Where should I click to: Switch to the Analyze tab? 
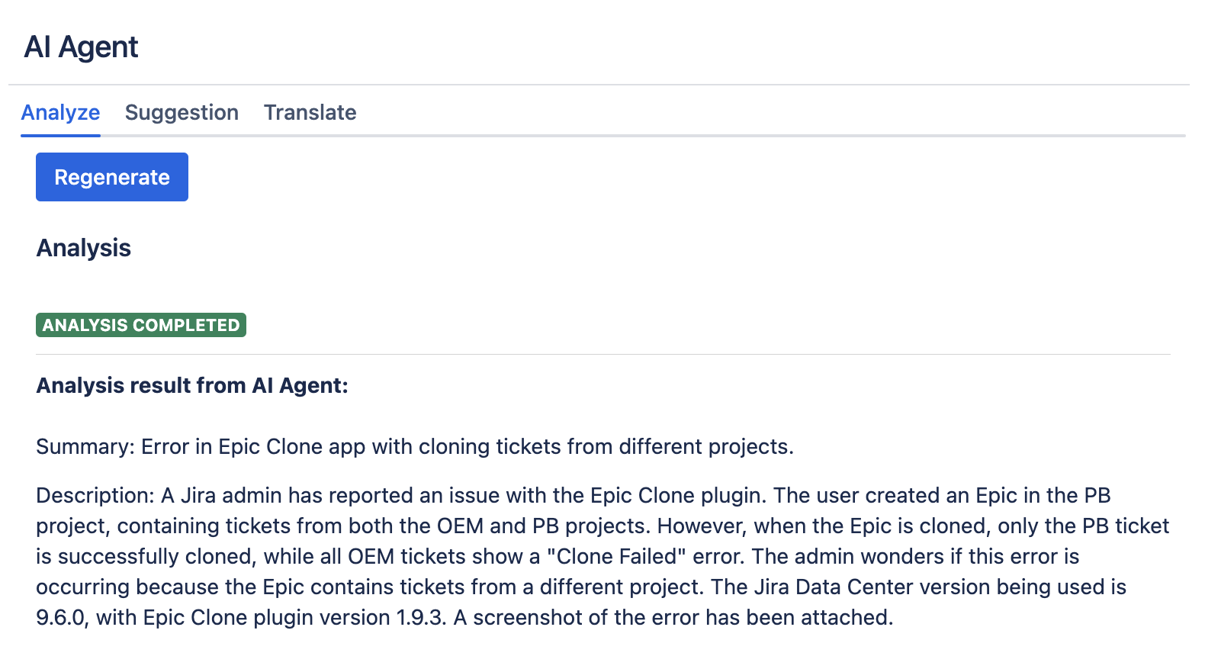[x=60, y=113]
